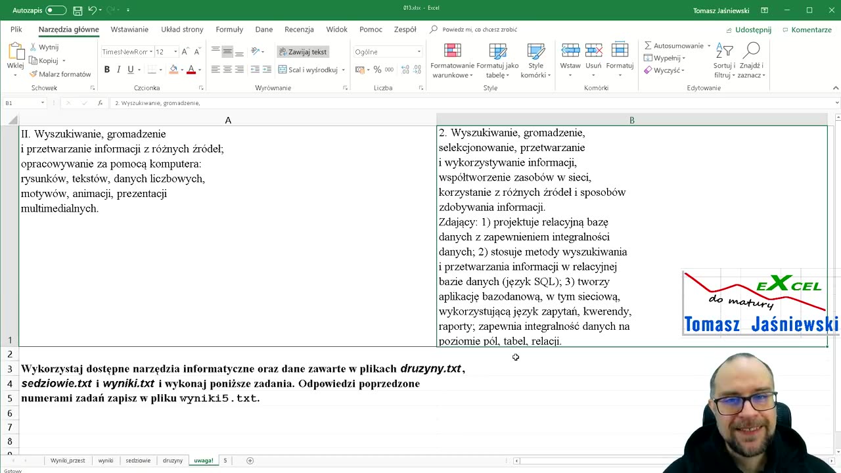Click the Name Box showing B1
The height and width of the screenshot is (473, 841).
(24, 103)
